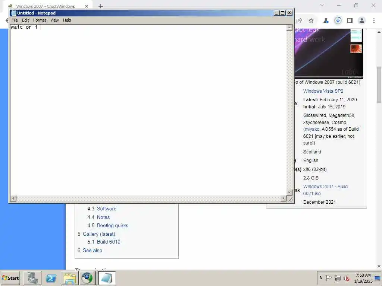Click Notepad vertical scrollbar up arrow
This screenshot has height=286, width=382.
[289, 28]
